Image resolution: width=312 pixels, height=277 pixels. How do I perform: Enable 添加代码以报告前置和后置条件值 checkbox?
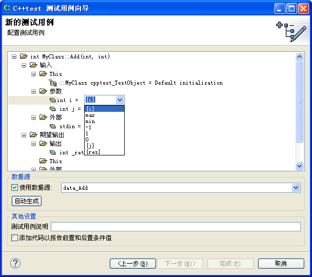(14, 238)
